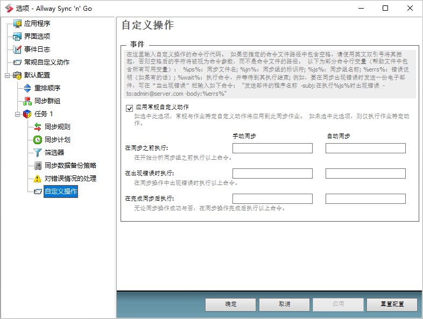This screenshot has width=423, height=319.
Task: Click the 同步群组 network icon
Action: tap(27, 101)
